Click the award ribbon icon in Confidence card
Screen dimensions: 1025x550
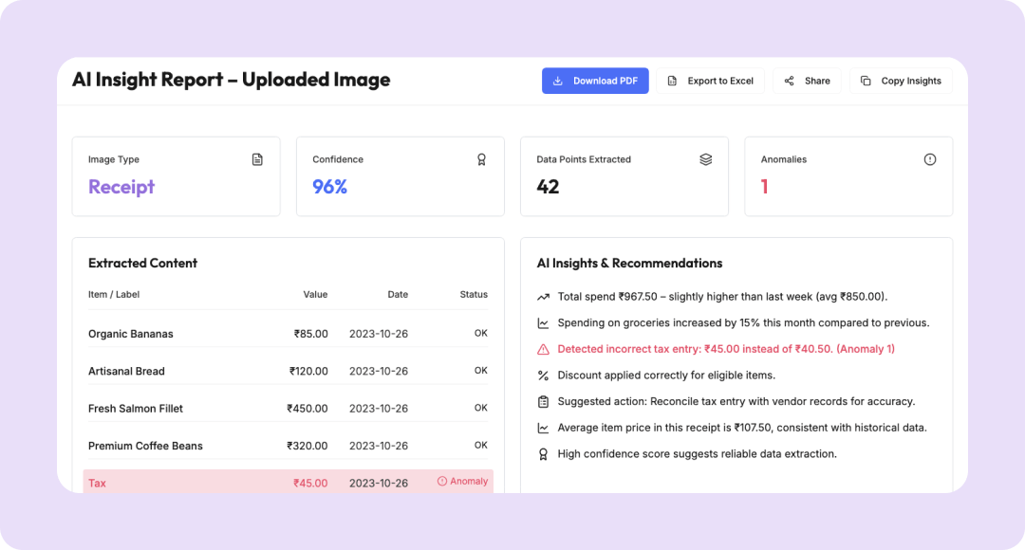pyautogui.click(x=481, y=159)
